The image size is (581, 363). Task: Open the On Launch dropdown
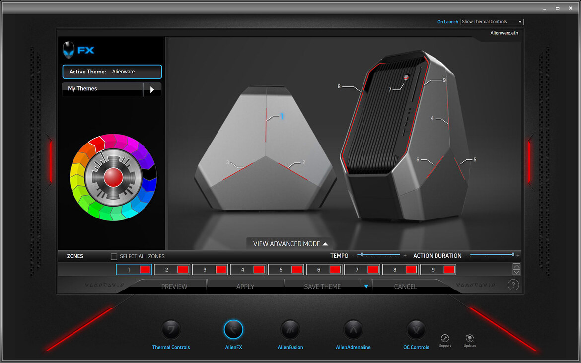(492, 22)
